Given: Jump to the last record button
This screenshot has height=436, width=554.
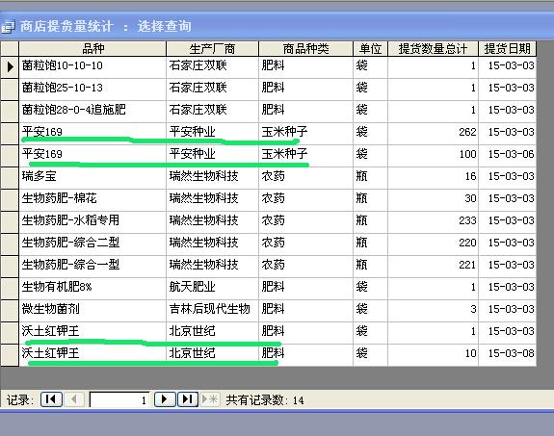Looking at the screenshot, I should (x=187, y=399).
